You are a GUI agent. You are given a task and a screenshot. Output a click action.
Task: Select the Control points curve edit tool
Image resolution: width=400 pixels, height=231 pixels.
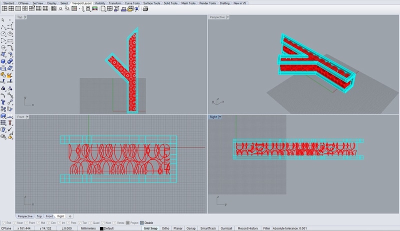click(x=10, y=27)
